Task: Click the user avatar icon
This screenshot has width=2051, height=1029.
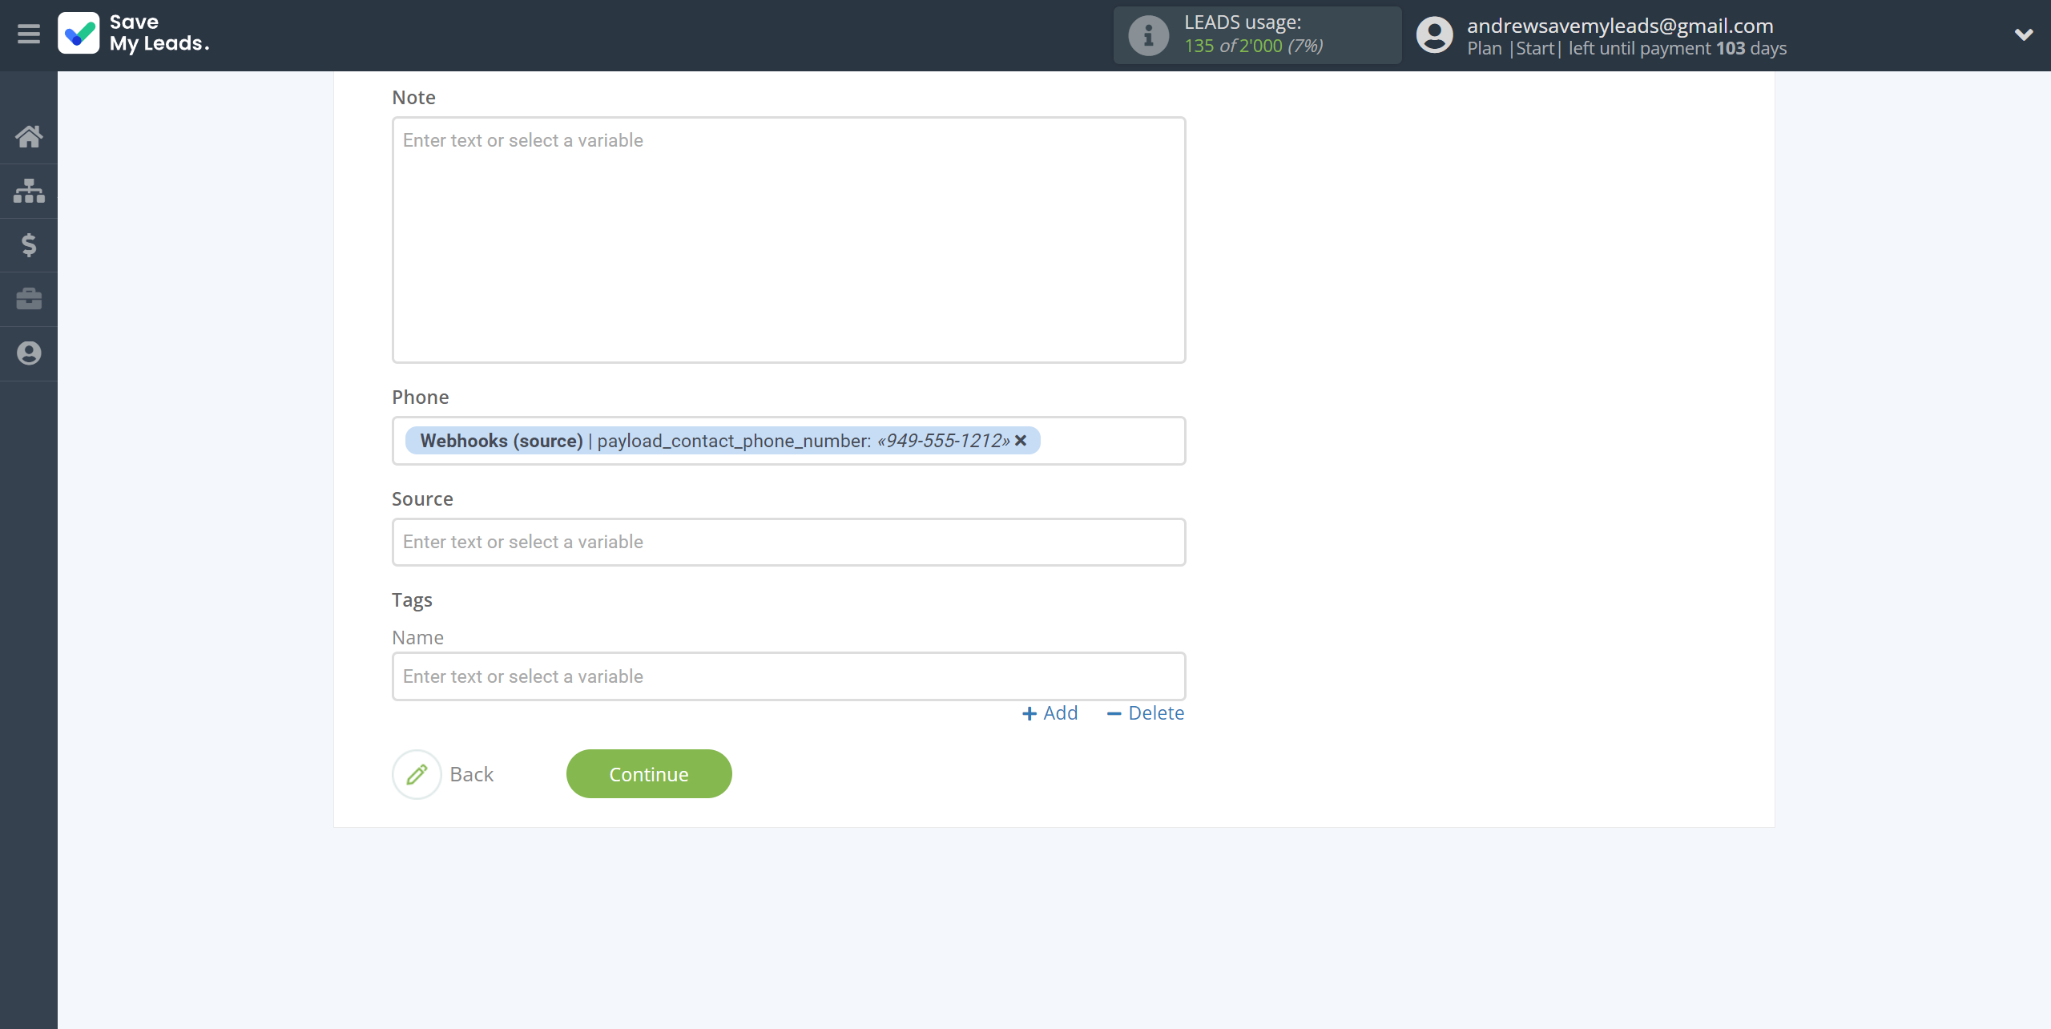Action: [x=1434, y=35]
